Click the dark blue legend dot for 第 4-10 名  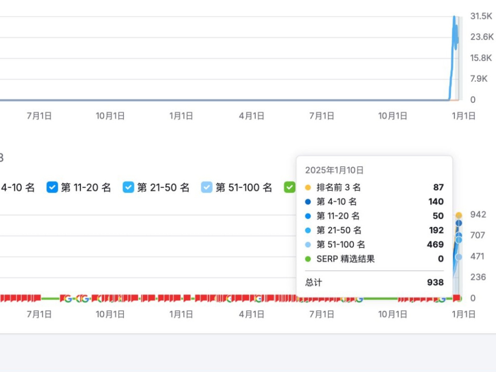[308, 201]
